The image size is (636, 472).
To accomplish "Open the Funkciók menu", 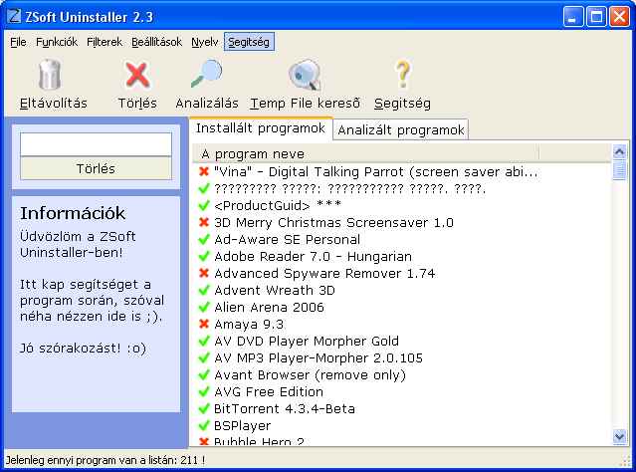I will tap(57, 42).
